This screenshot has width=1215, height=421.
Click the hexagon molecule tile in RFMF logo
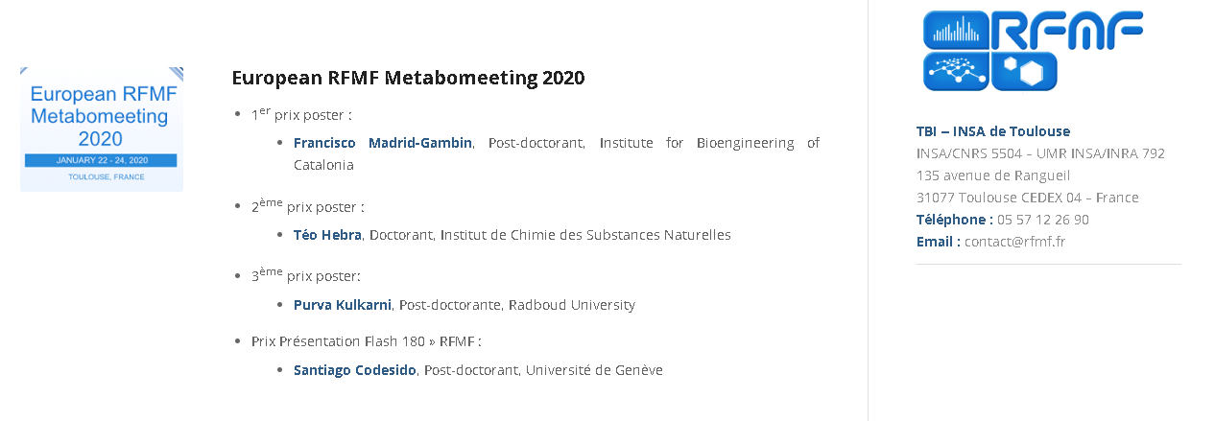point(1024,71)
